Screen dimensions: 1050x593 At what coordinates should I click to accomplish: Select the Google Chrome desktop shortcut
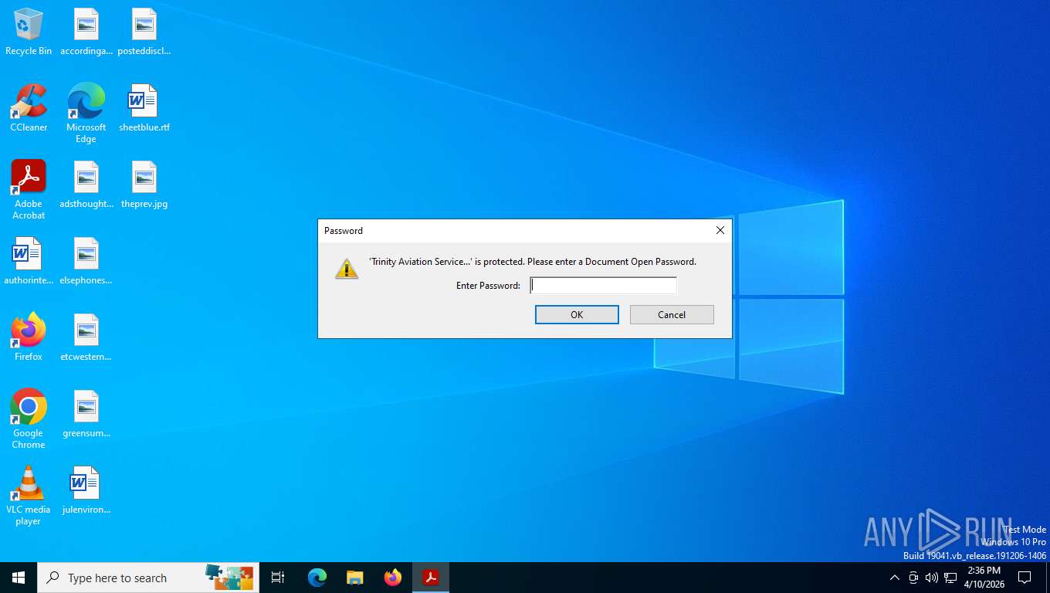pyautogui.click(x=29, y=419)
